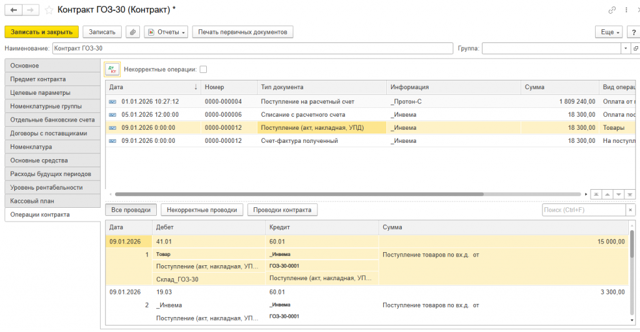Viewport: 640px width, 332px height.
Task: Open attached files via paperclip icon
Action: click(x=132, y=32)
